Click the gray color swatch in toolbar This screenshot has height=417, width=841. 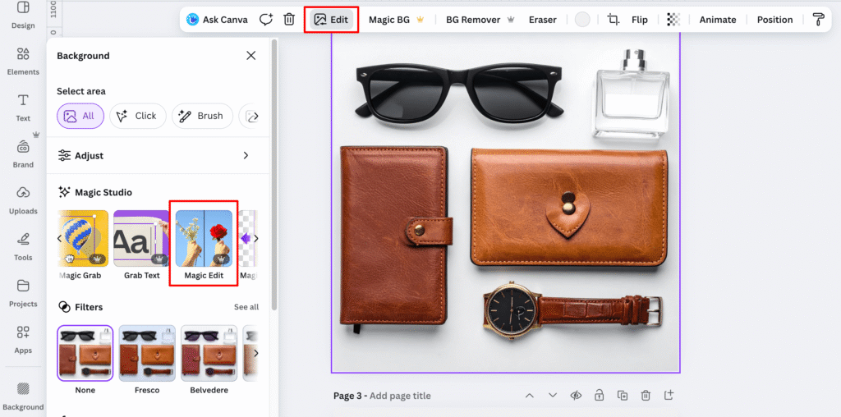pos(582,20)
